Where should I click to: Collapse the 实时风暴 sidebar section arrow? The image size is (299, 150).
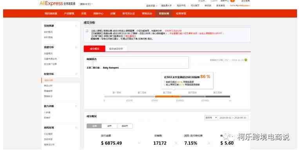[76, 26]
